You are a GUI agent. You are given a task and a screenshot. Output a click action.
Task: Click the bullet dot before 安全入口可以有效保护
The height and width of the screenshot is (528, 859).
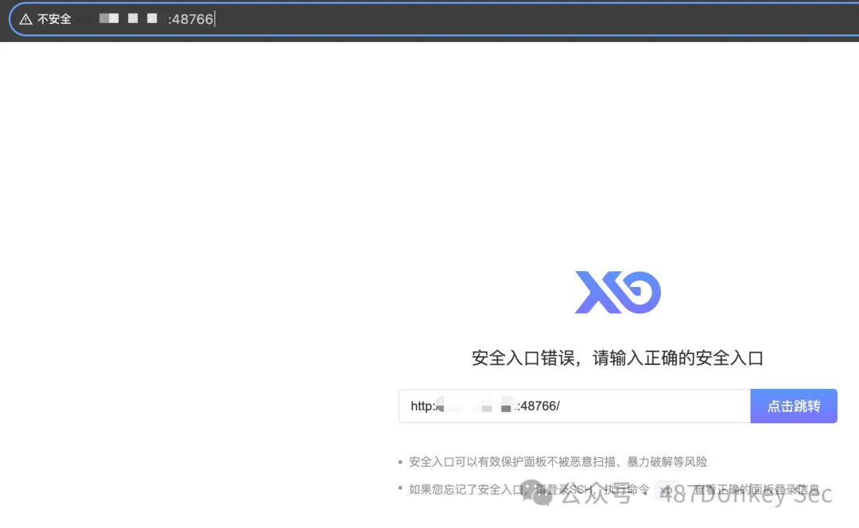(400, 462)
